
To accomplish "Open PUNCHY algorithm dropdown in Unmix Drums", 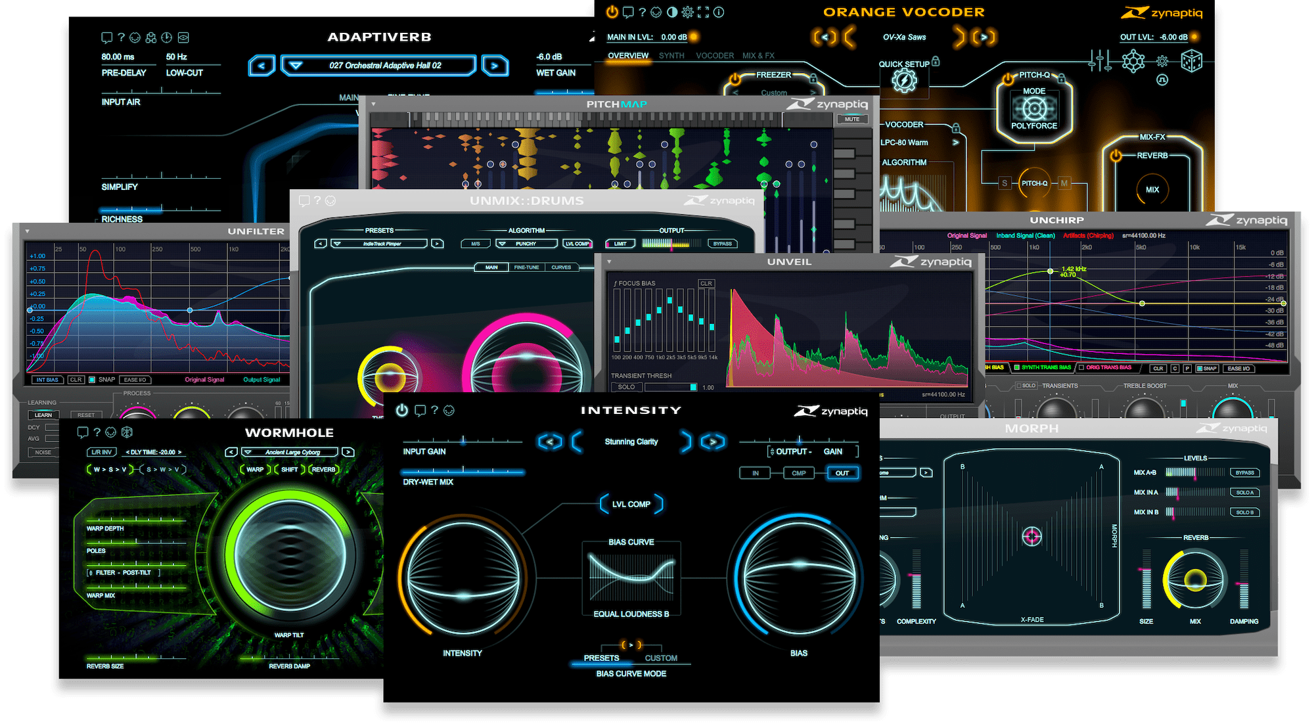I will point(526,244).
